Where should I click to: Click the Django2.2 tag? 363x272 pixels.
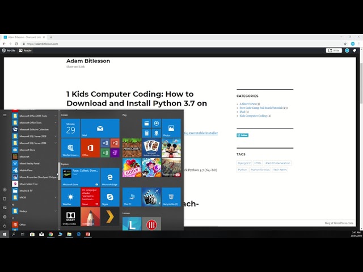pos(244,163)
